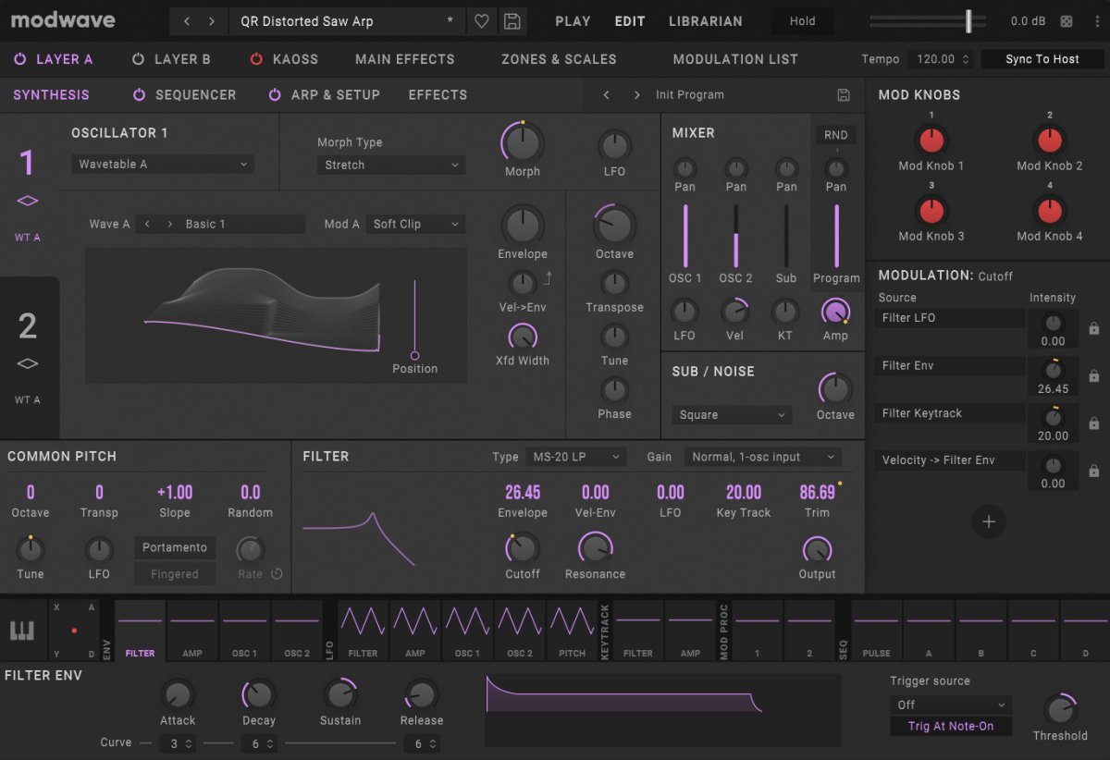The width and height of the screenshot is (1110, 760).
Task: Open the keyboard icon panel
Action: point(22,631)
